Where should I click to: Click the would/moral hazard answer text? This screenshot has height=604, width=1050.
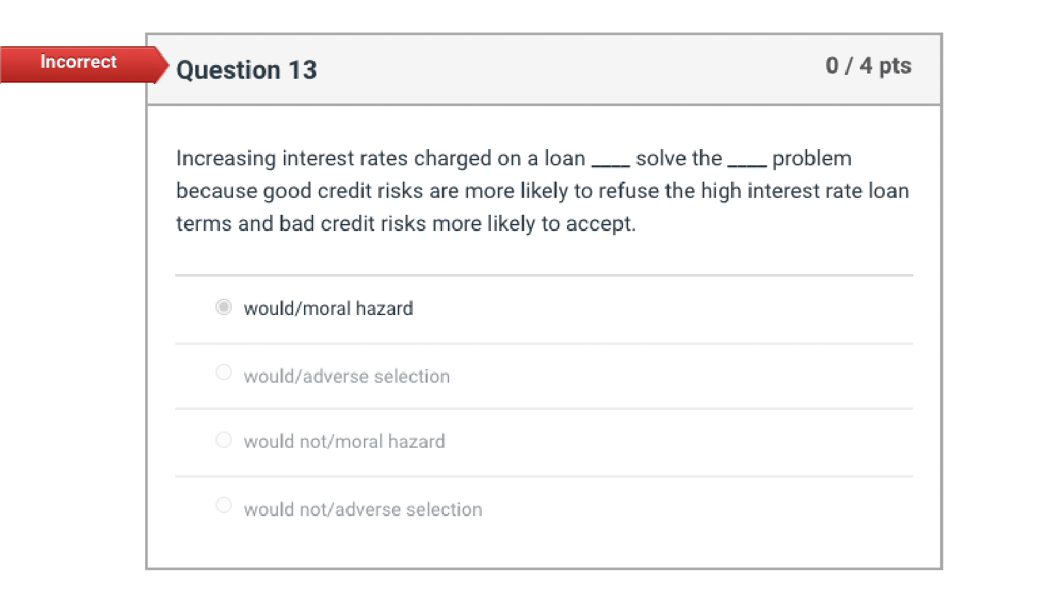point(328,309)
